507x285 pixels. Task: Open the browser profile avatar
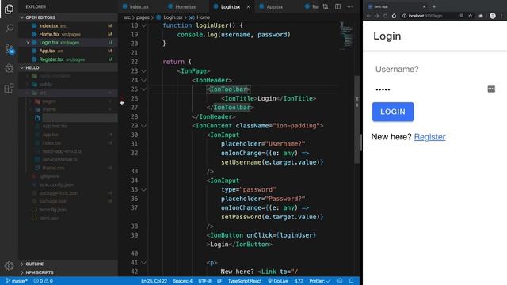point(493,16)
